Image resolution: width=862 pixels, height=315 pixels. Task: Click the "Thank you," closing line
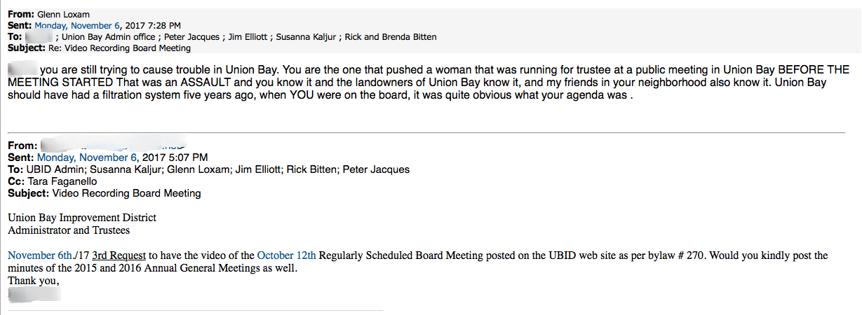(34, 281)
